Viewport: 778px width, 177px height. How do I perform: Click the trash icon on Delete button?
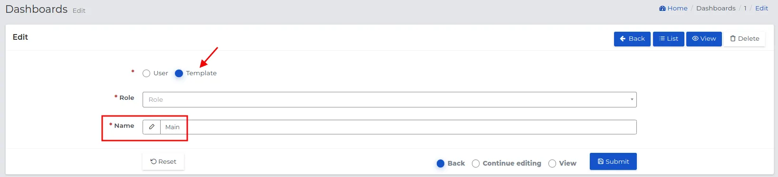(x=733, y=39)
